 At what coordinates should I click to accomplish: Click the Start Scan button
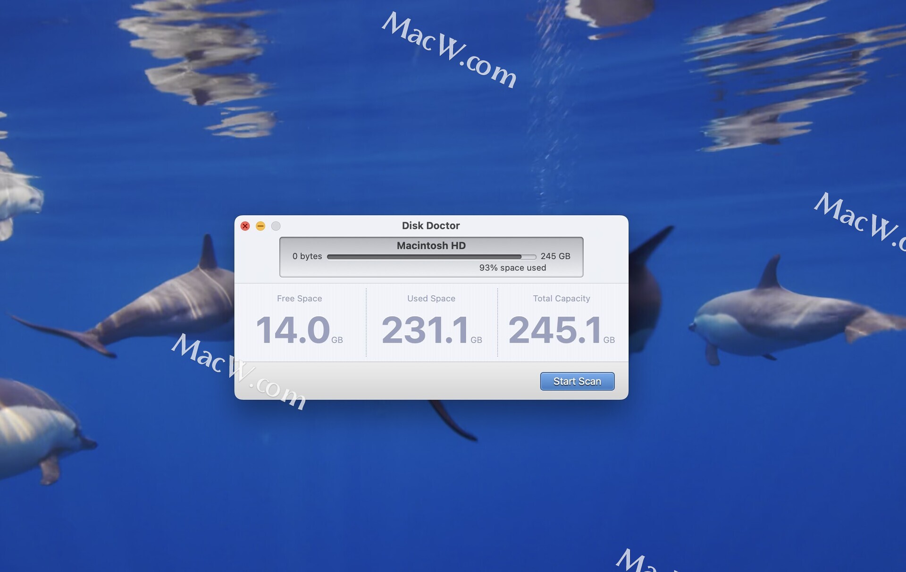(x=577, y=381)
